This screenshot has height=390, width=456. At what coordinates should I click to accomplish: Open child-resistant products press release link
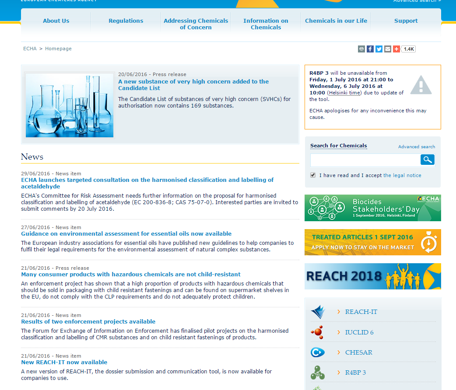[x=131, y=274]
